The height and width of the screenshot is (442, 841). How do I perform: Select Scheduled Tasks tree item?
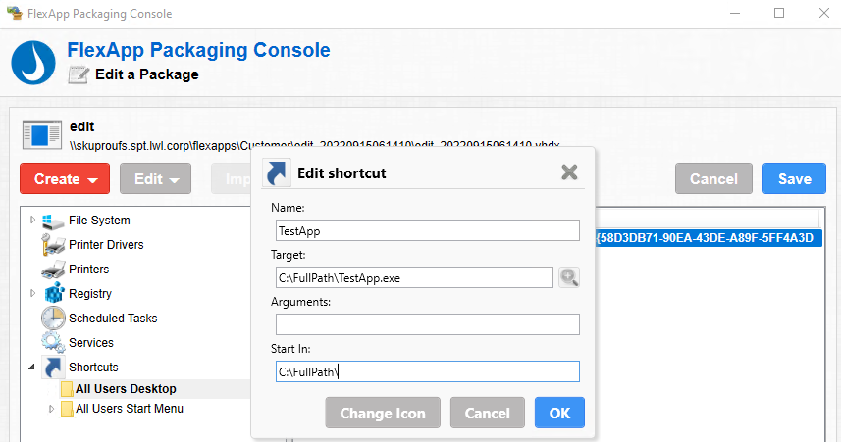point(113,319)
